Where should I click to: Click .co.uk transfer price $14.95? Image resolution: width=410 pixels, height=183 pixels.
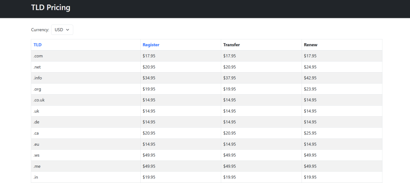pos(229,100)
